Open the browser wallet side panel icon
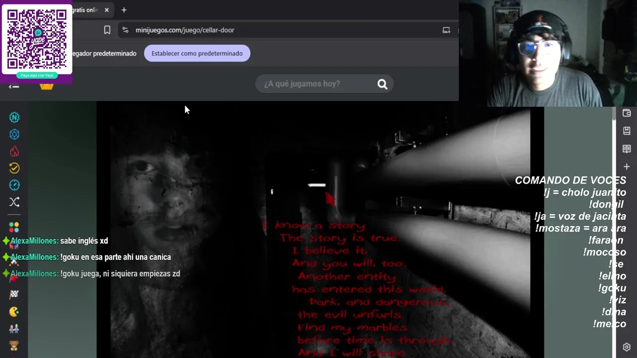 pyautogui.click(x=627, y=113)
